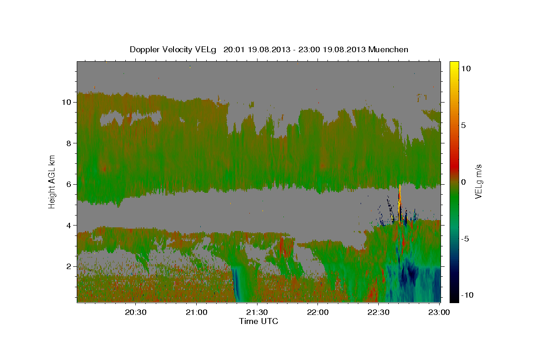
Task: Click the 22:00 time tick label
Action: click(318, 312)
